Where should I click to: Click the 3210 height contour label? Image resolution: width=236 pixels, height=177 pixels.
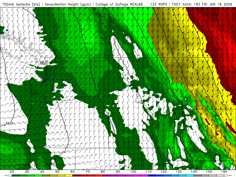pos(9,123)
